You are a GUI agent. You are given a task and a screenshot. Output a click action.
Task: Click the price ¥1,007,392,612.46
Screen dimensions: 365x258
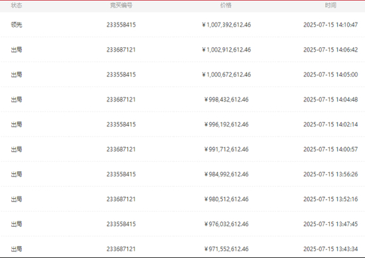tap(226, 25)
